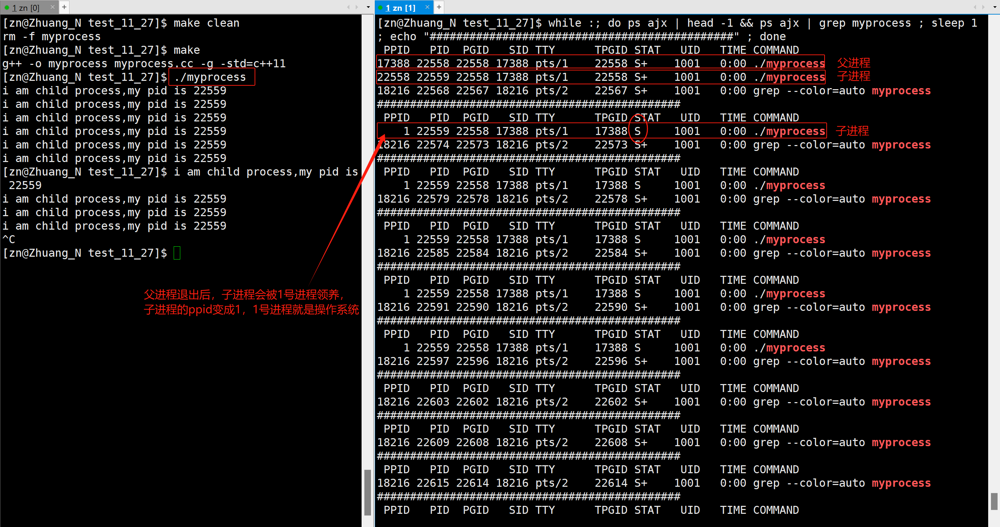Click the 'while :; do ps ajx' command line
The image size is (1000, 527).
point(677,29)
